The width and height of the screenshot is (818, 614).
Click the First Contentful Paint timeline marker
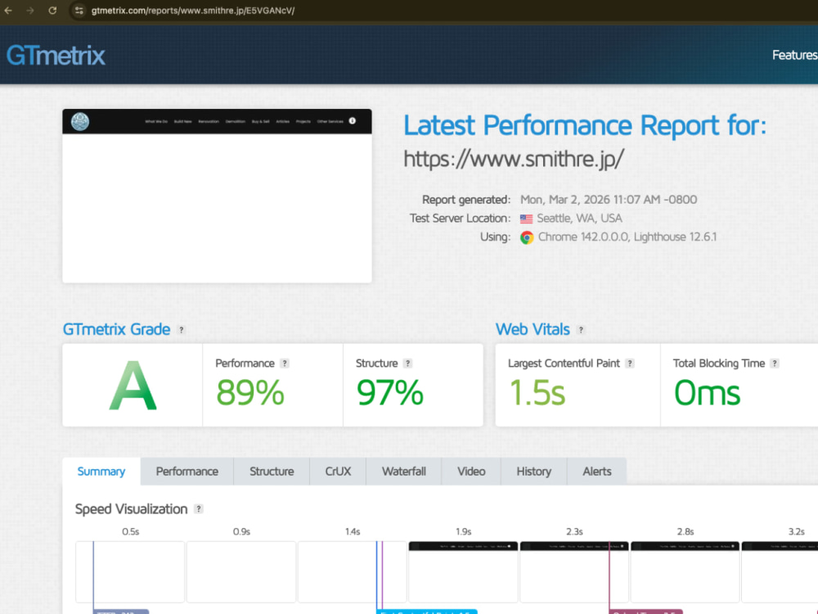point(427,612)
